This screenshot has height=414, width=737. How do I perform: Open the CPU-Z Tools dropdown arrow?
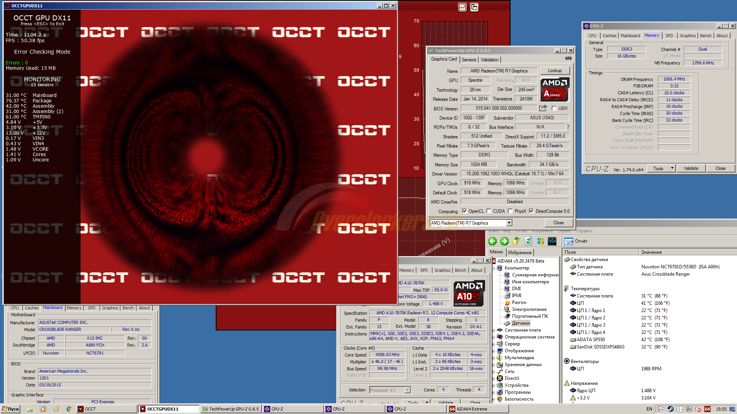(x=672, y=168)
